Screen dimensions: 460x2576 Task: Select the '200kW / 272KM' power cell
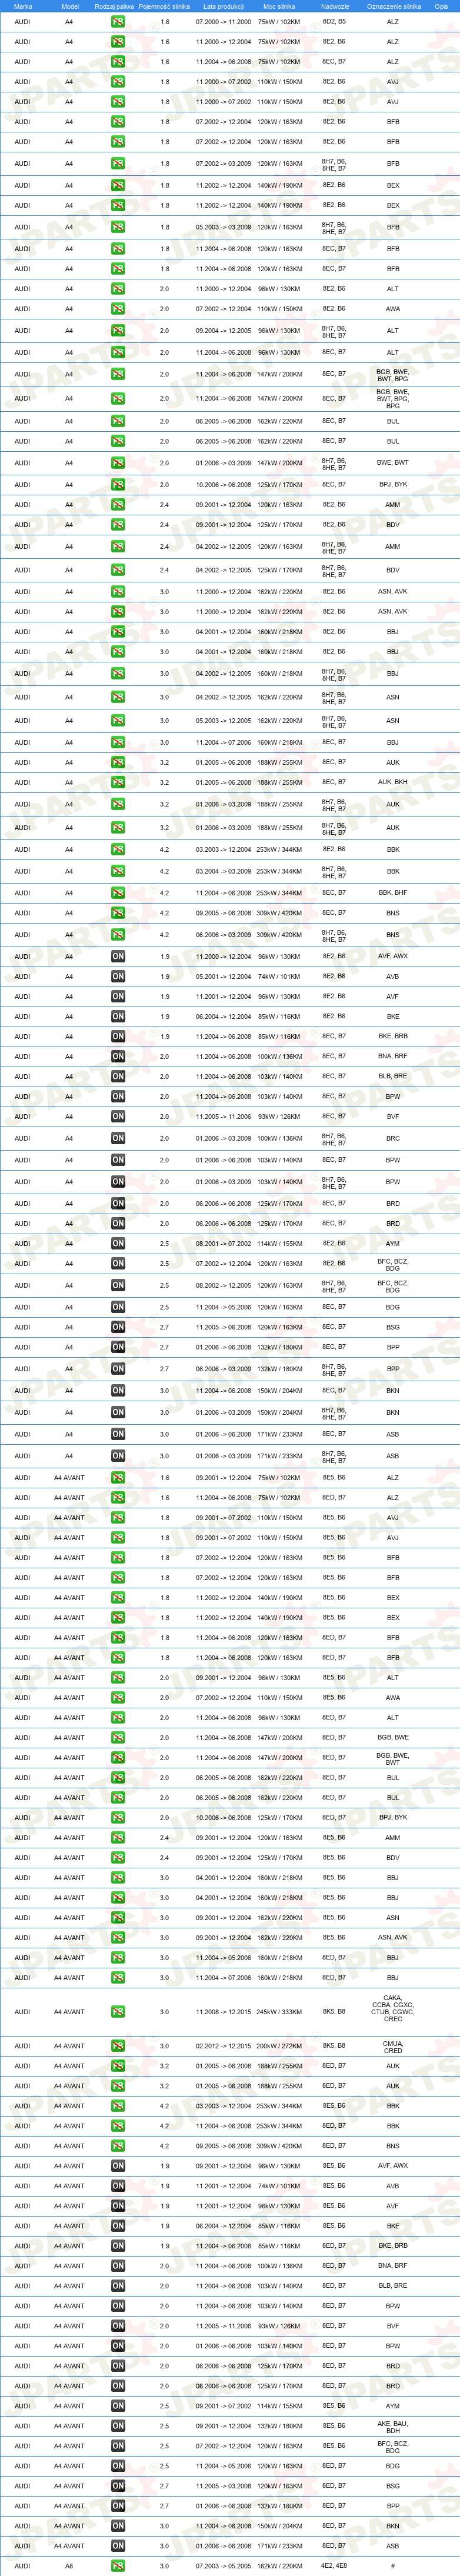coord(279,2046)
